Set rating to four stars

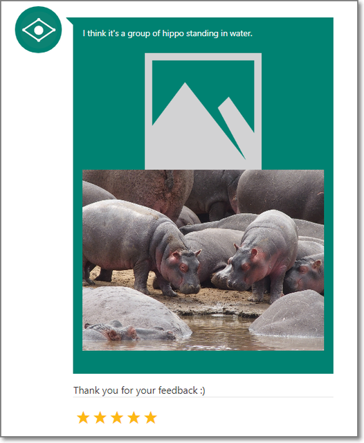(x=134, y=417)
